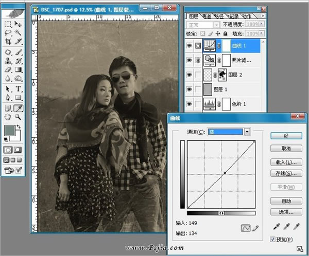Select the Eyedropper tool in toolbox
This screenshot has width=309, height=256.
[x=18, y=108]
